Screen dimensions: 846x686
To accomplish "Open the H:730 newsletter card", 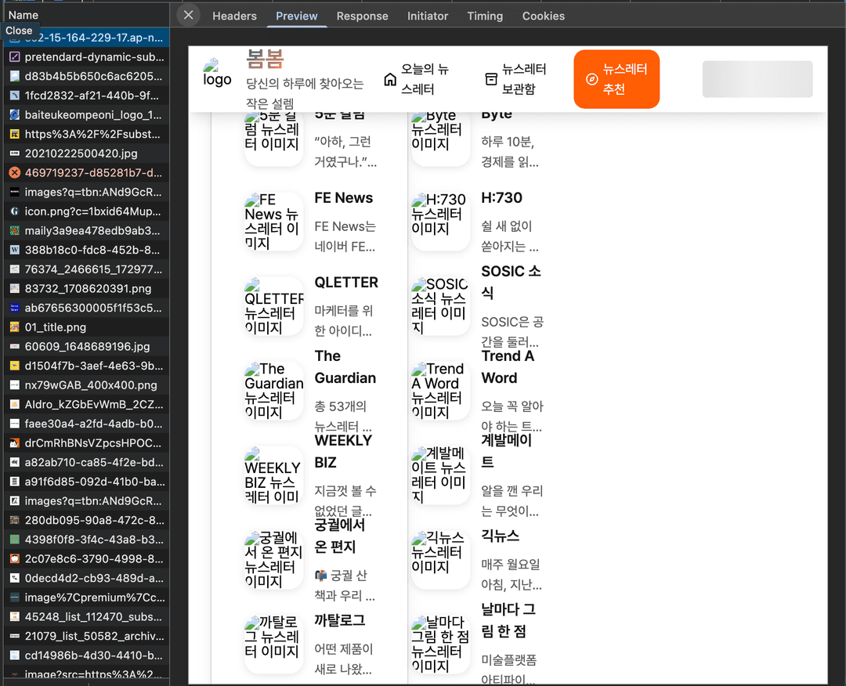I will 479,222.
